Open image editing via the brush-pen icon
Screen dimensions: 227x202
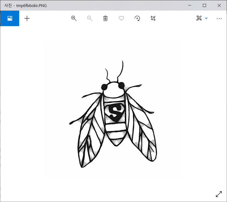[x=199, y=18]
